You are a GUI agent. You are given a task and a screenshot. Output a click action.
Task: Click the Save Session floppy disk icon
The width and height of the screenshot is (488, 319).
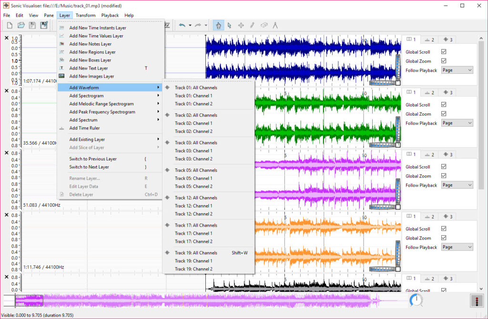[32, 26]
